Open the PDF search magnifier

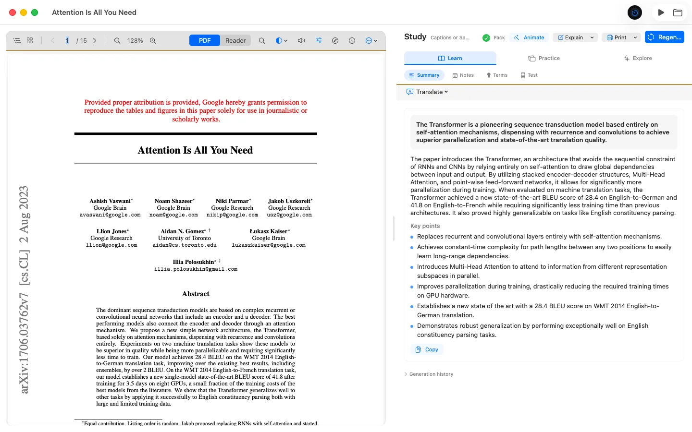pos(262,41)
